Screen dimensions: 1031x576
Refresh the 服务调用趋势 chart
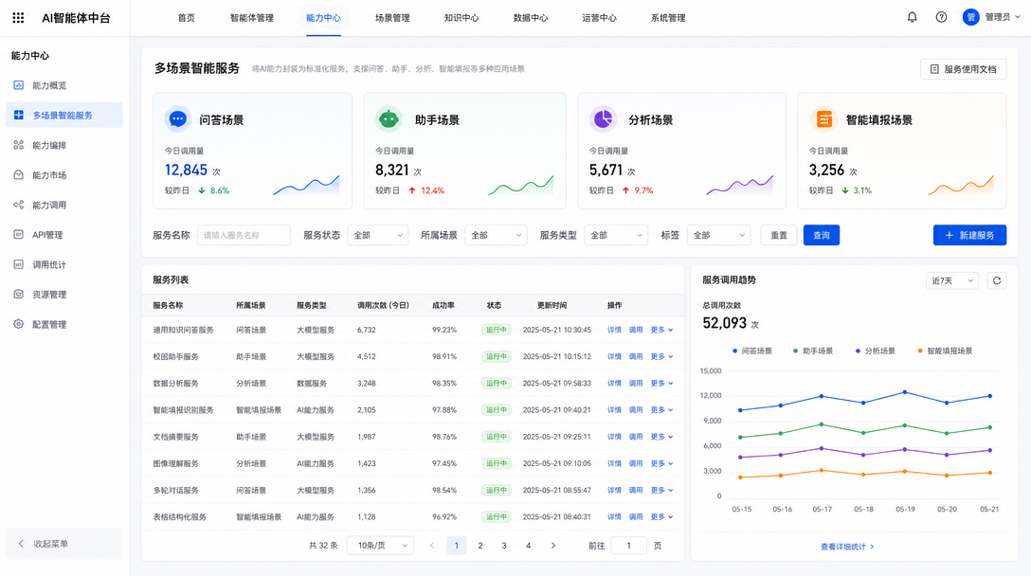[997, 280]
